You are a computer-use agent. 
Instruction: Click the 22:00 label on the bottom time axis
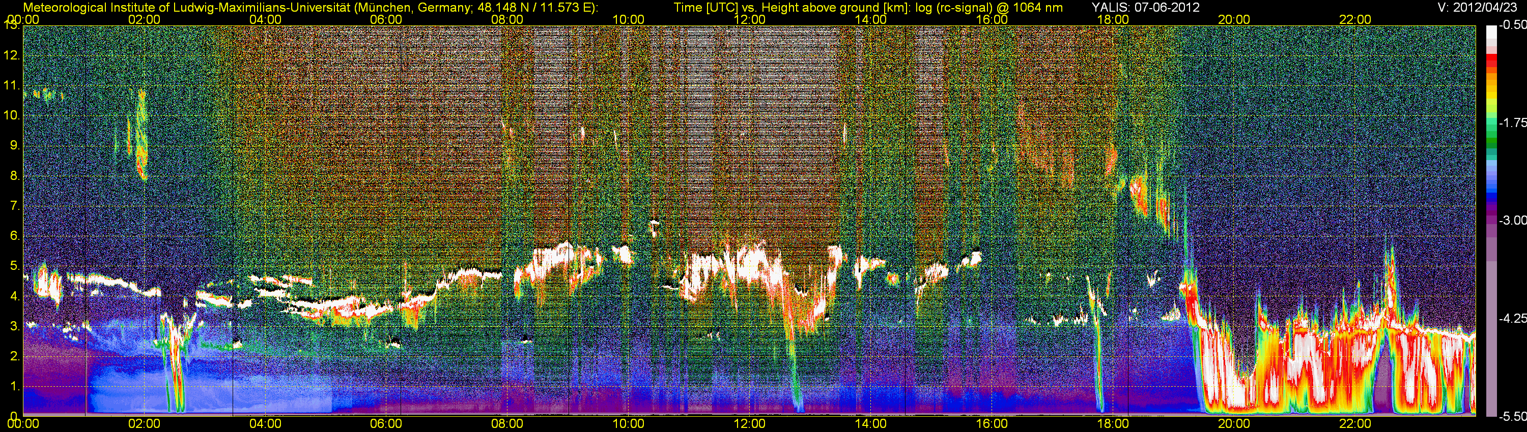click(x=1355, y=424)
